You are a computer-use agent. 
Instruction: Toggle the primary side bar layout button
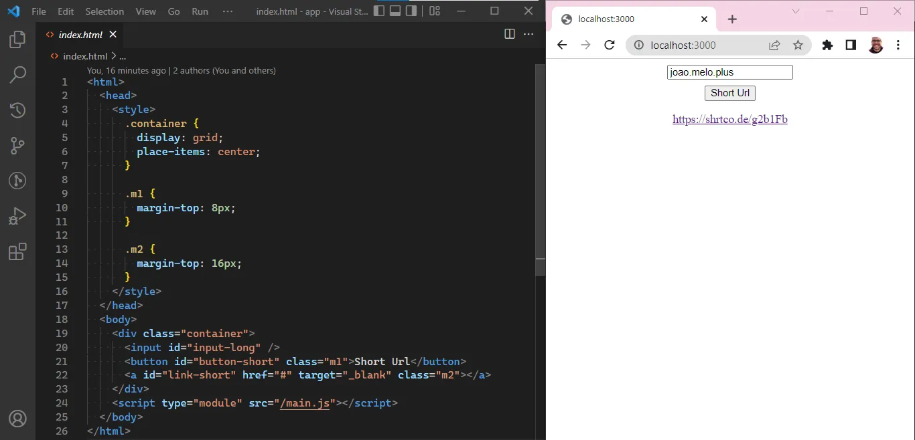coord(379,11)
